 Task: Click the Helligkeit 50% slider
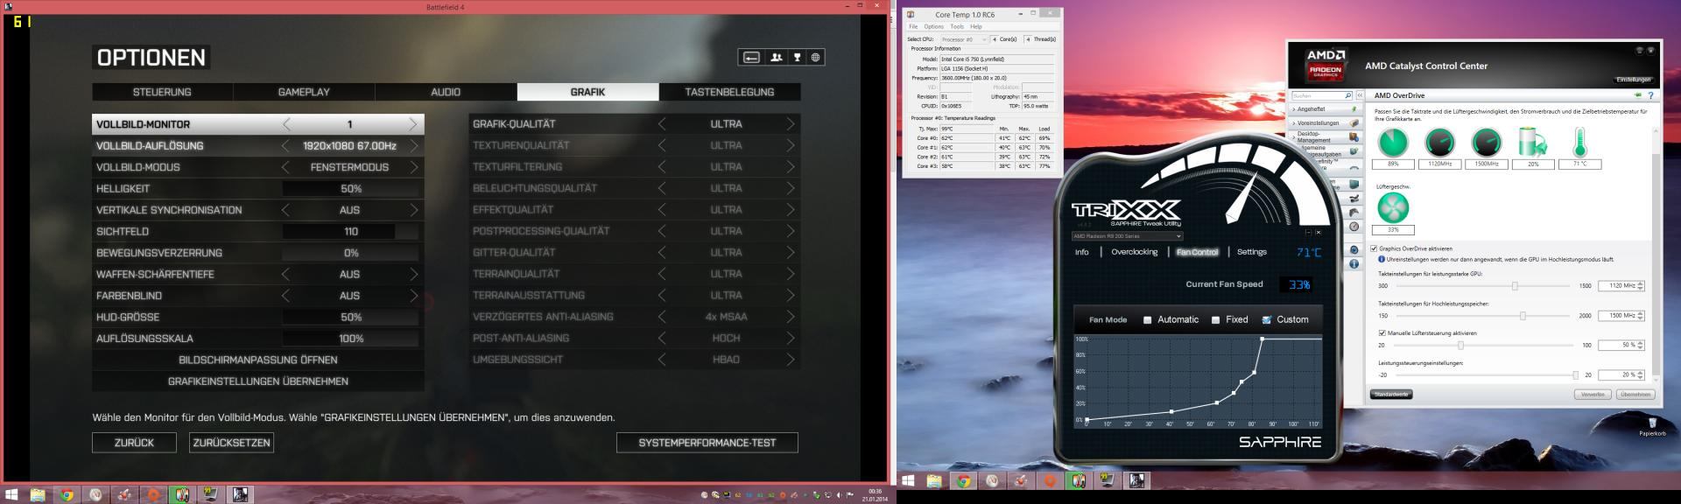[350, 189]
